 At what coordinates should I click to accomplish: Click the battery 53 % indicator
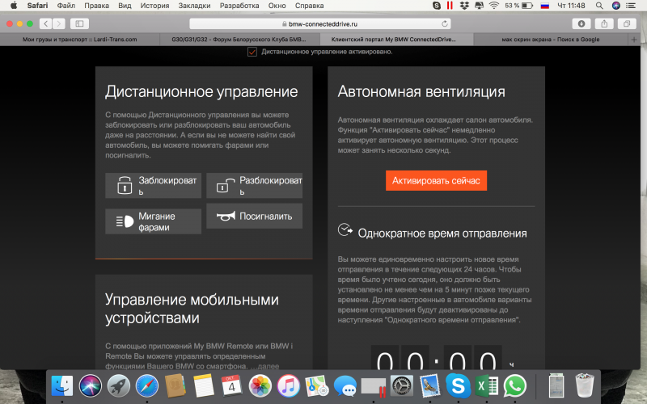click(x=519, y=6)
